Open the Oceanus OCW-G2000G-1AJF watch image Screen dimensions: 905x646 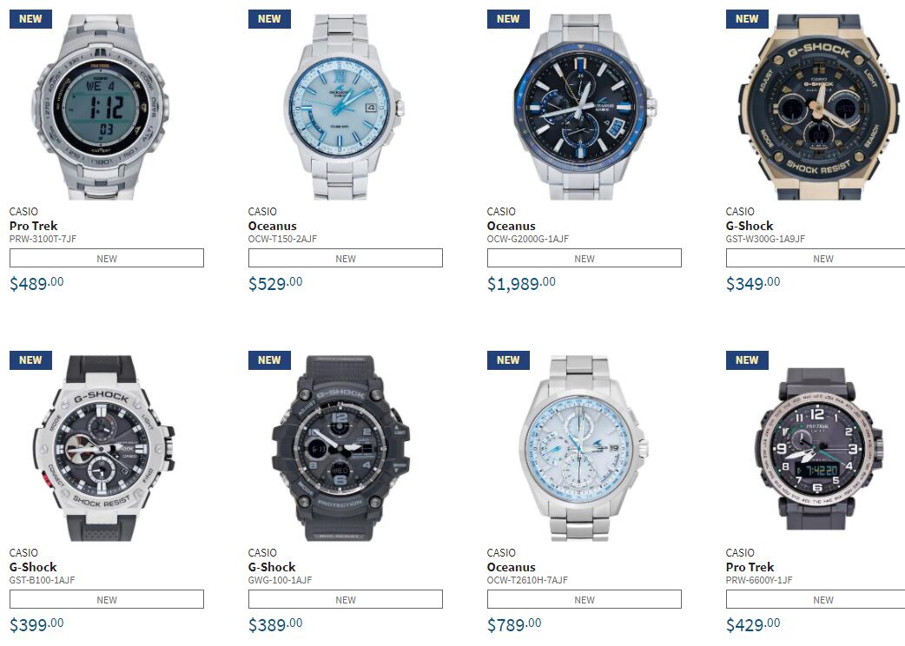tap(585, 108)
